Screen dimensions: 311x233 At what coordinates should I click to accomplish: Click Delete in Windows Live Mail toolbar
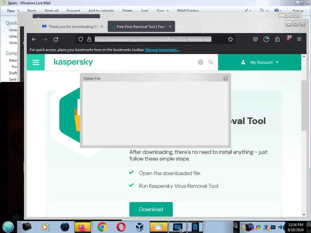[x=127, y=11]
